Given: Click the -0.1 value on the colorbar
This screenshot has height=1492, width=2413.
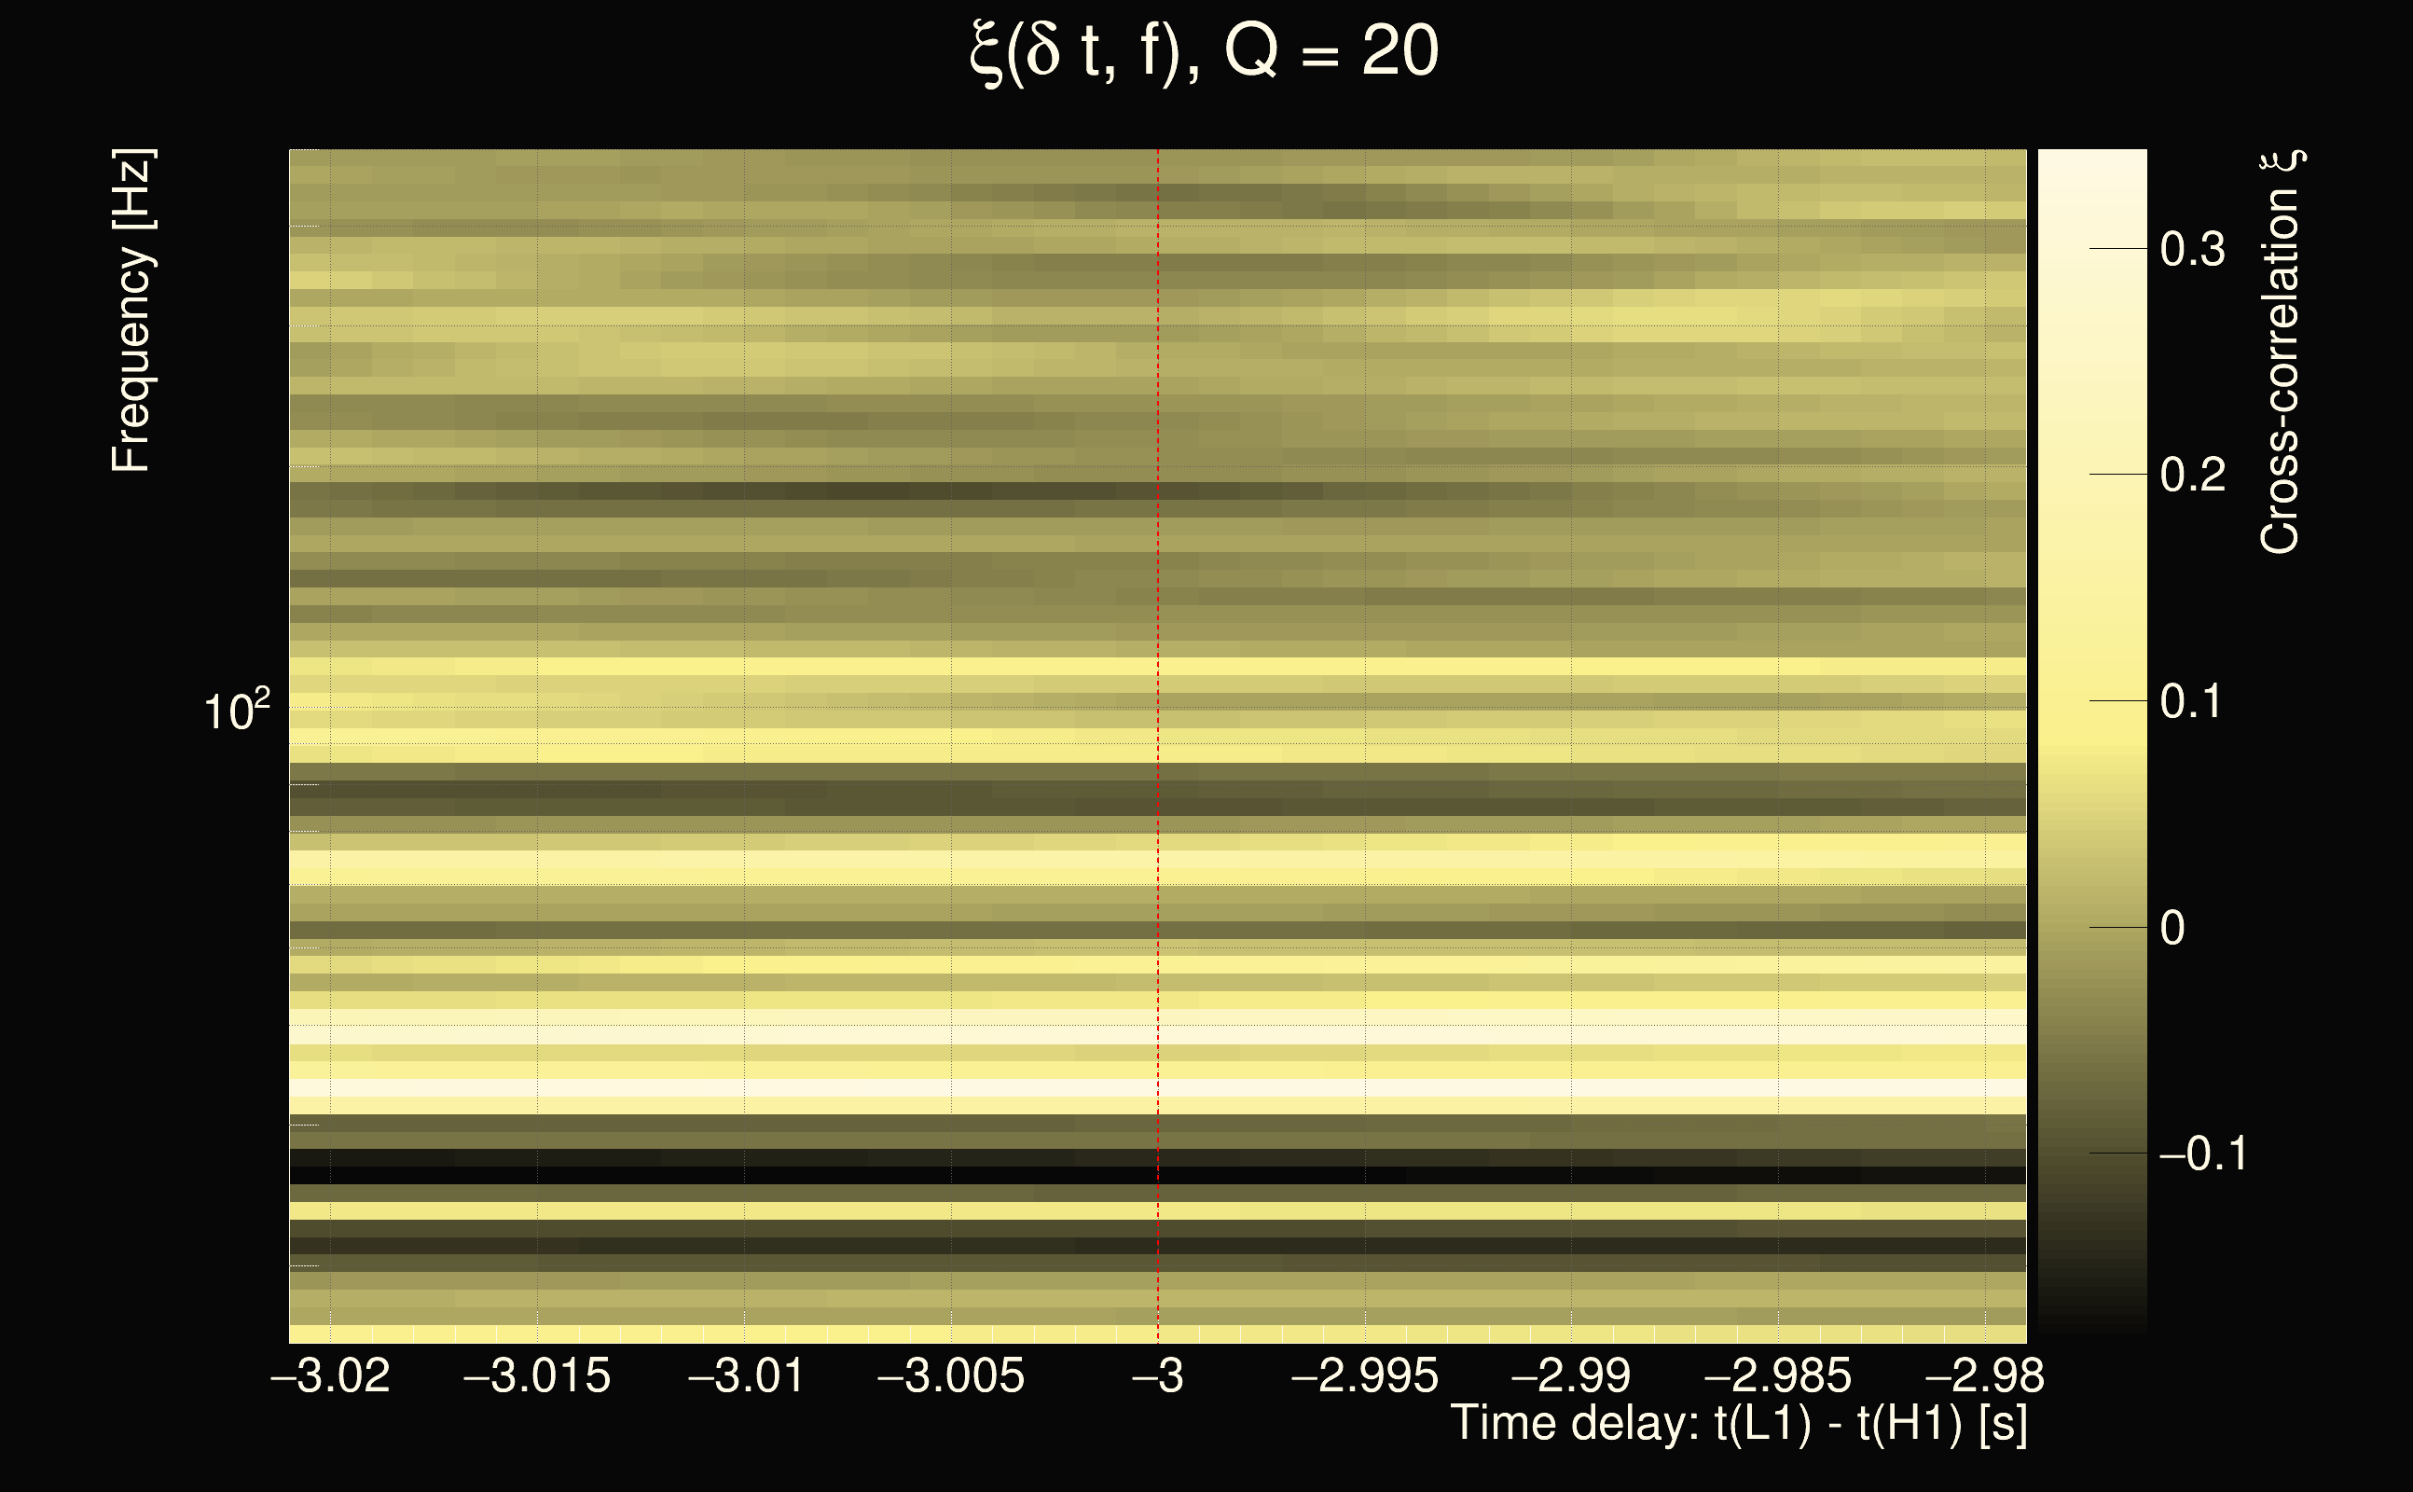Looking at the screenshot, I should point(2202,1154).
